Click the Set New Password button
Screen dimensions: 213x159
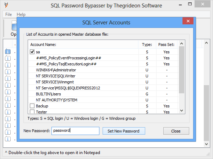click(124, 131)
